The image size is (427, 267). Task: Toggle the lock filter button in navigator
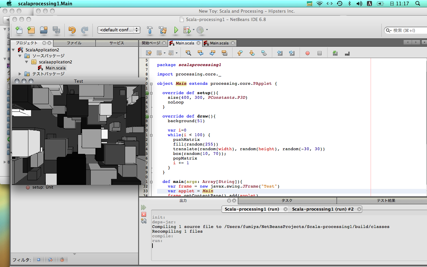pyautogui.click(x=62, y=260)
